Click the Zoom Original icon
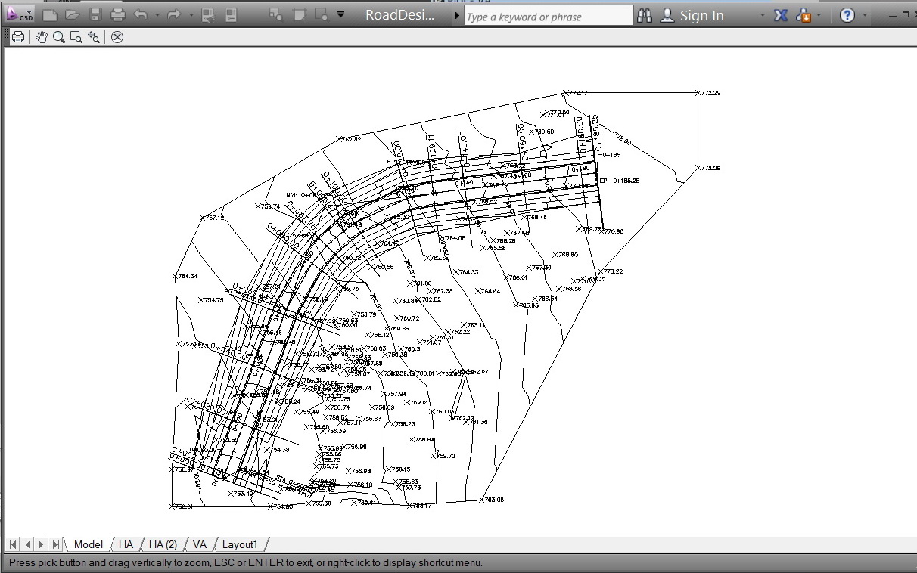 click(95, 36)
